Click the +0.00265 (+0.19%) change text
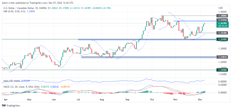This screenshot has width=232, height=109. (101, 8)
